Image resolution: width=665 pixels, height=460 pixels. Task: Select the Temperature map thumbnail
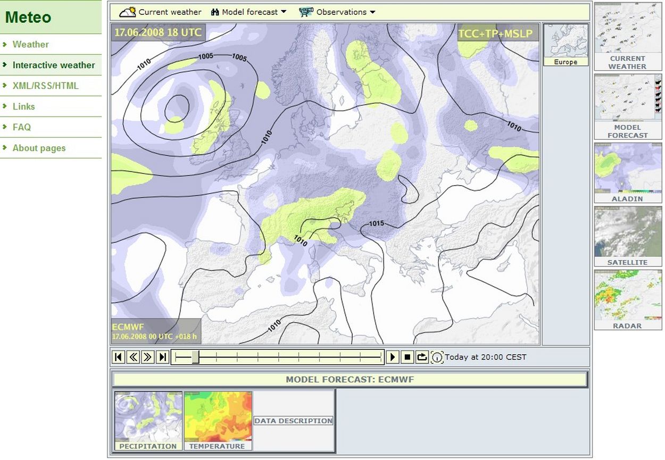(x=218, y=421)
